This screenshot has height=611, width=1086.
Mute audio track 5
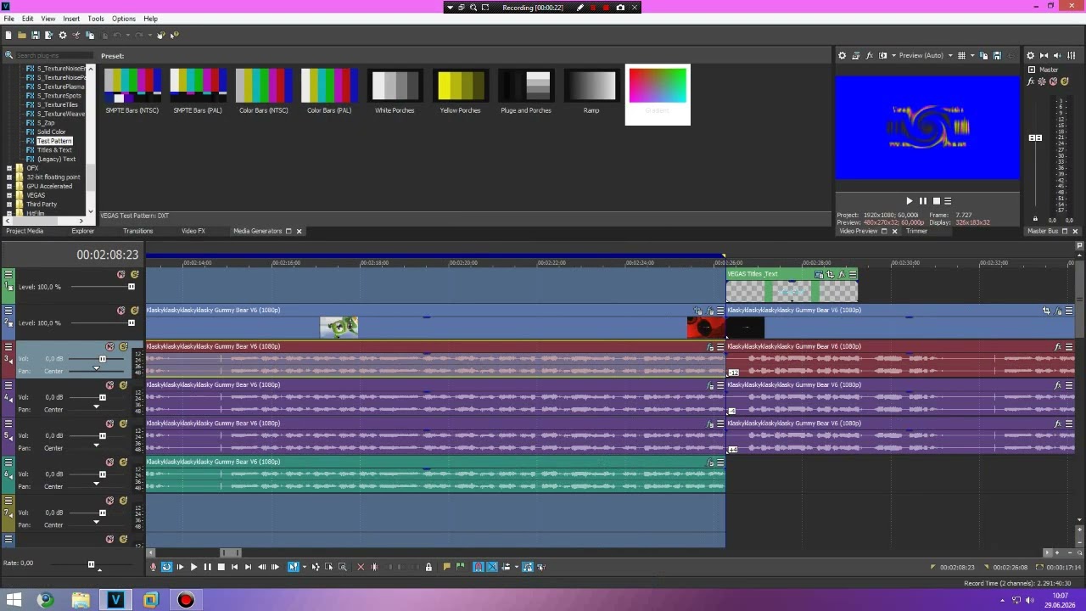109,423
